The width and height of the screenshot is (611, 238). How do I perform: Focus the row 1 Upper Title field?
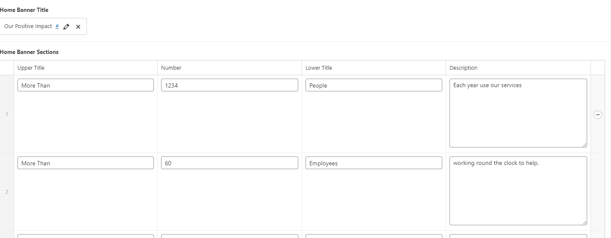pyautogui.click(x=85, y=85)
